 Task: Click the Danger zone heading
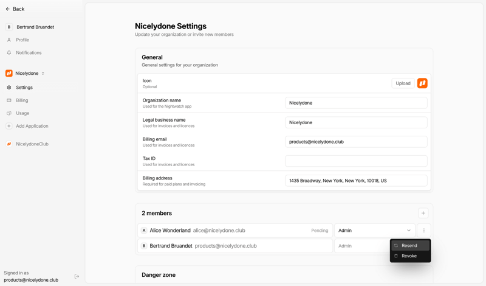tap(159, 275)
